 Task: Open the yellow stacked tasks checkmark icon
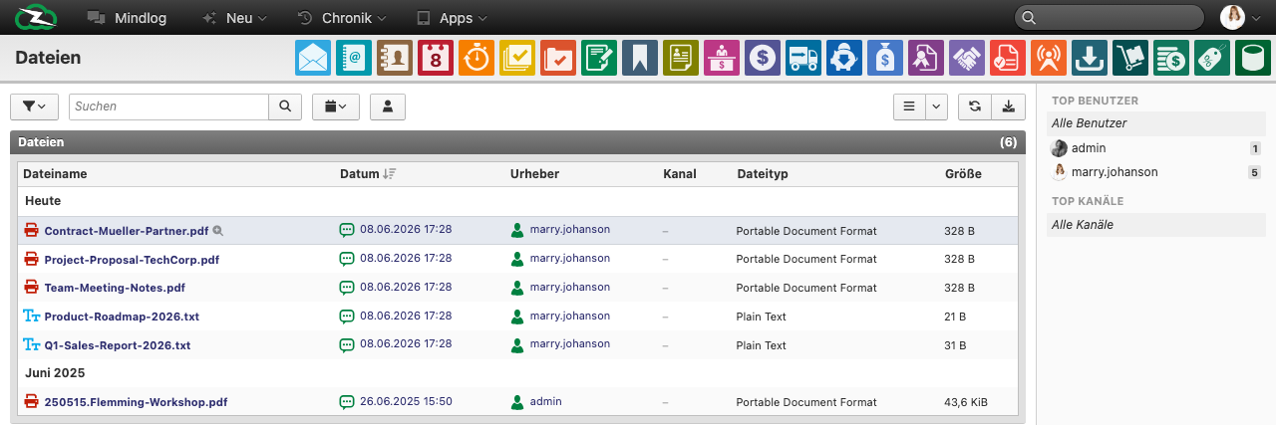click(x=517, y=58)
